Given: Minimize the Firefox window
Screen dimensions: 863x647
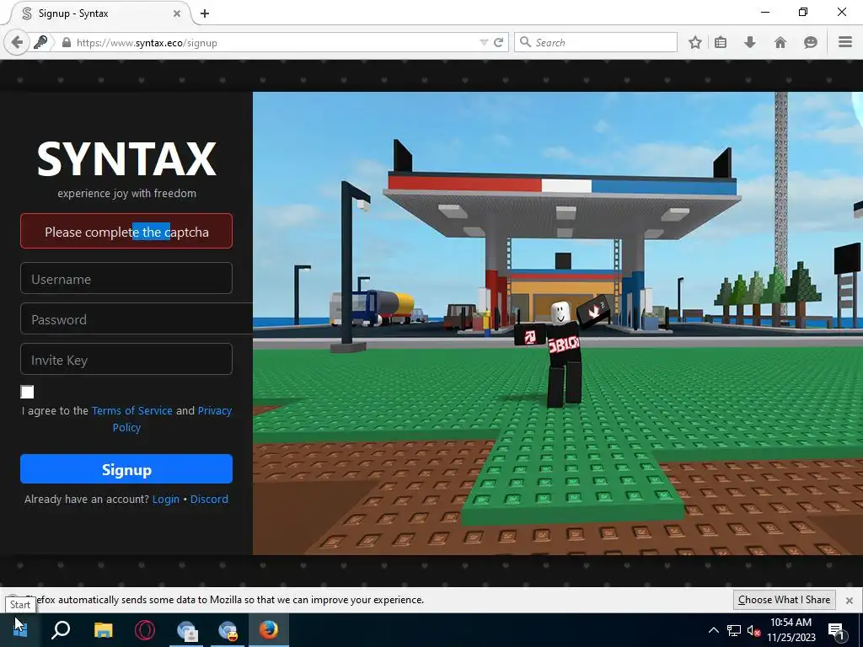Looking at the screenshot, I should coord(765,12).
